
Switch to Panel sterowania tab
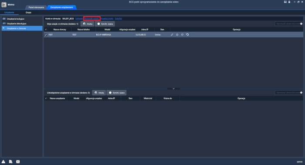tap(36, 7)
